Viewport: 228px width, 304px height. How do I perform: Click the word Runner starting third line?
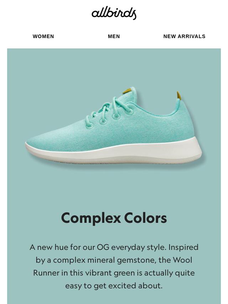click(46, 273)
